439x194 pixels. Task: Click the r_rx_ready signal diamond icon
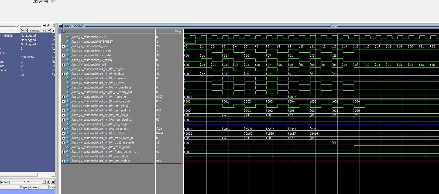click(x=68, y=60)
